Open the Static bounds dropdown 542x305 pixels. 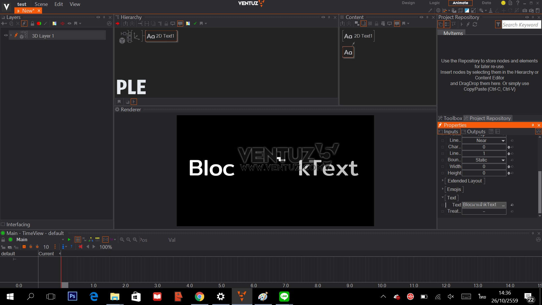503,160
